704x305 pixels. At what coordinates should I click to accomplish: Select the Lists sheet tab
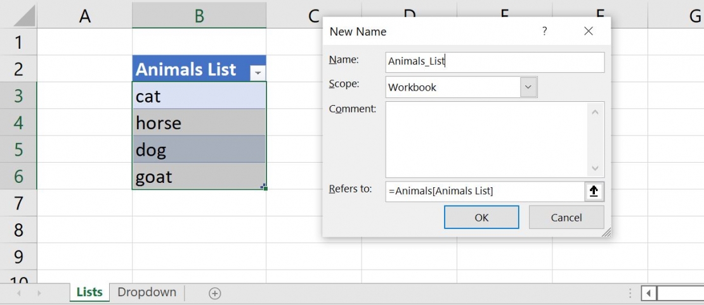point(89,292)
